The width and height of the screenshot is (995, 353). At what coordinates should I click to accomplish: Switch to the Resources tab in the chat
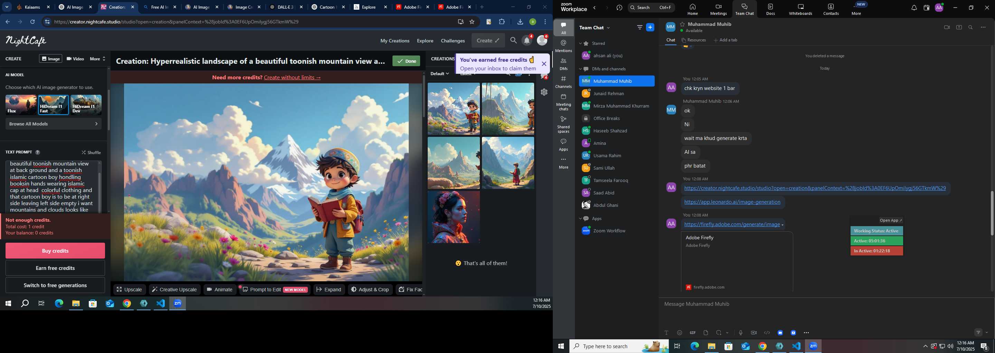694,40
